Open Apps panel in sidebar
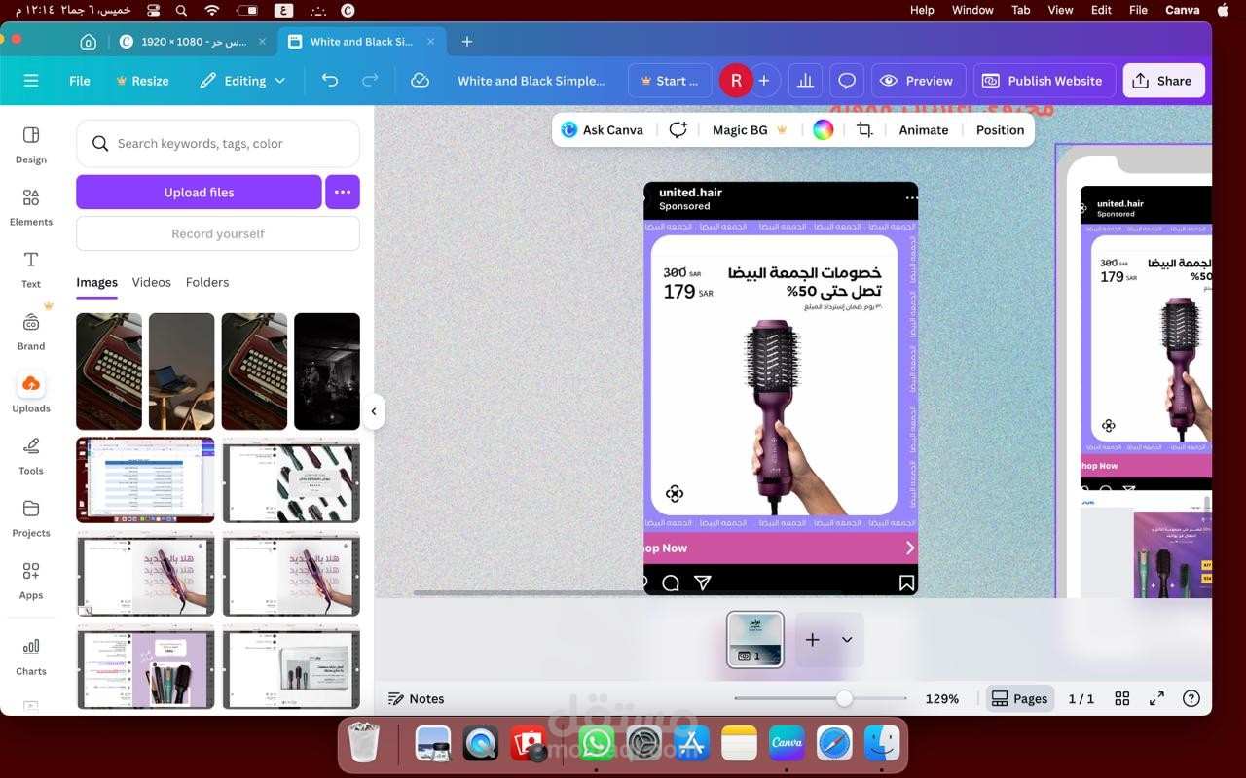The image size is (1246, 778). coord(31,580)
